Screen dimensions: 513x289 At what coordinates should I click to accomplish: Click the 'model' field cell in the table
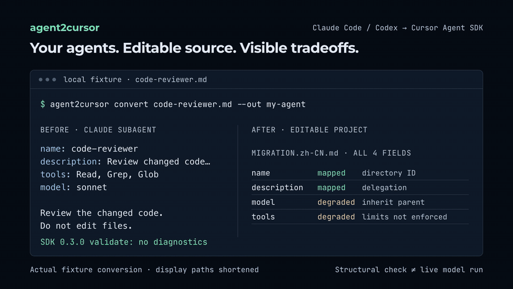point(263,202)
